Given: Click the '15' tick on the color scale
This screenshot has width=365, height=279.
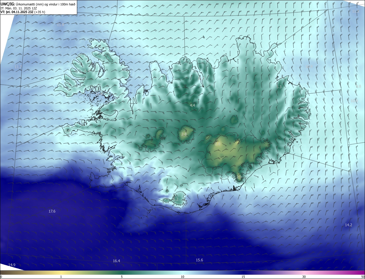Looking at the screenshot, I should click(243, 277).
